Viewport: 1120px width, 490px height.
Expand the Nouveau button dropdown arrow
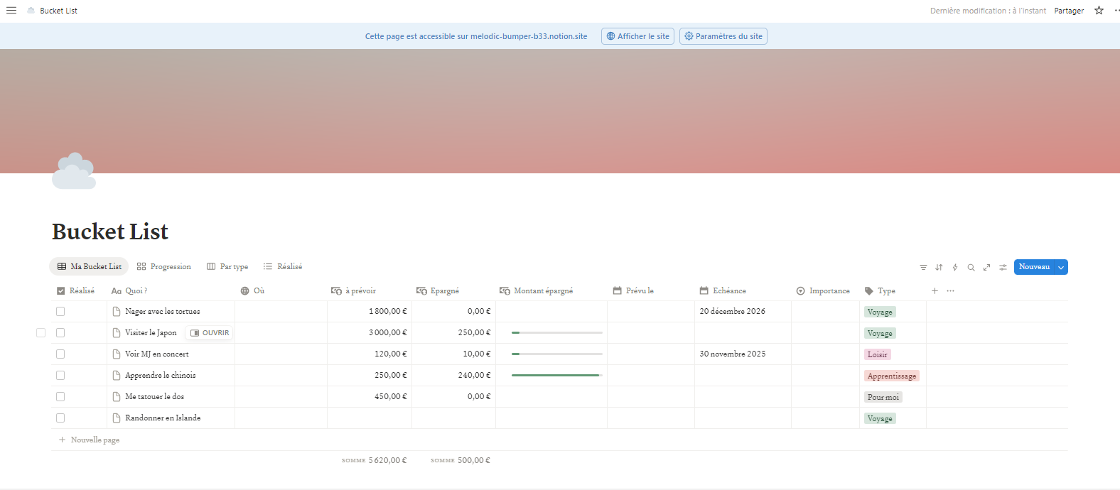[x=1061, y=267]
